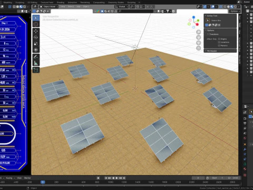Toggle X-ray display in viewport header
Screen dimensions: 253x190
tap(220, 7)
